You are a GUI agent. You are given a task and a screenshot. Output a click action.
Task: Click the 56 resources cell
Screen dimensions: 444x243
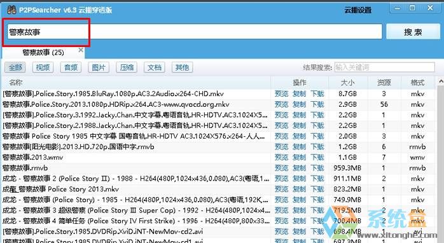pos(384,104)
